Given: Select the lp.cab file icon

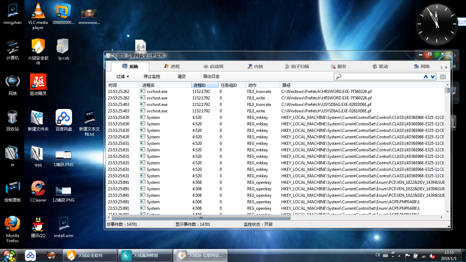Looking at the screenshot, I should pos(64,50).
